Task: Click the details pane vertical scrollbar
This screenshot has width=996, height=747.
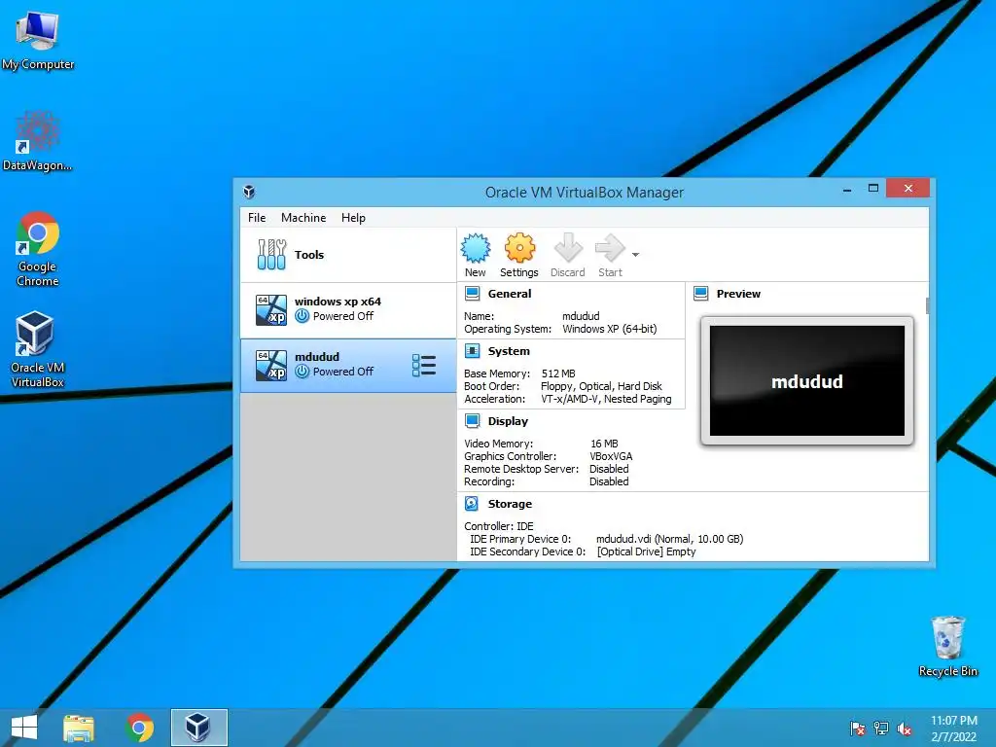Action: click(x=927, y=305)
